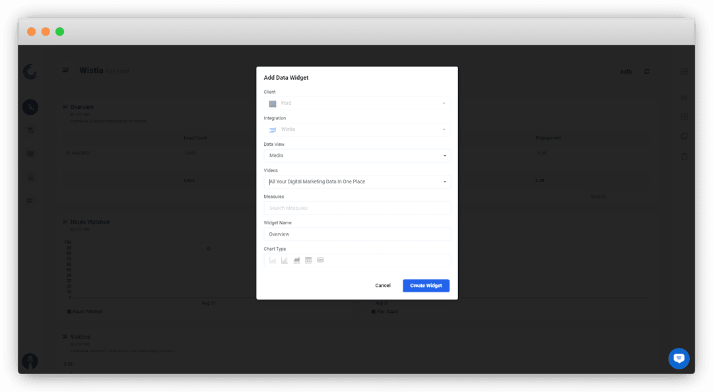
Task: Select the line chart type icon
Action: [x=273, y=260]
